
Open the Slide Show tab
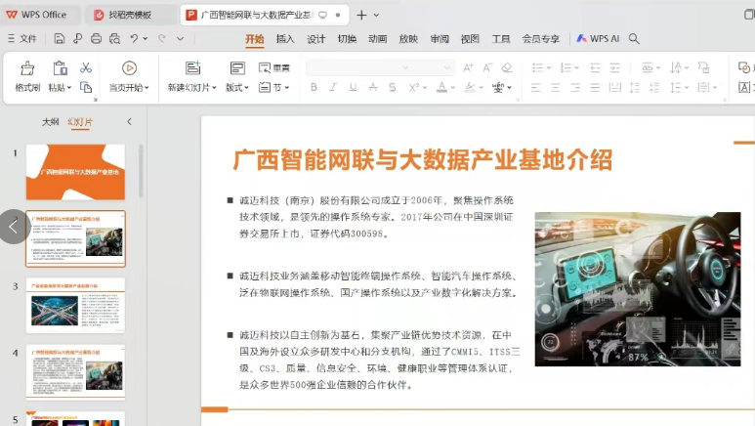pos(408,39)
